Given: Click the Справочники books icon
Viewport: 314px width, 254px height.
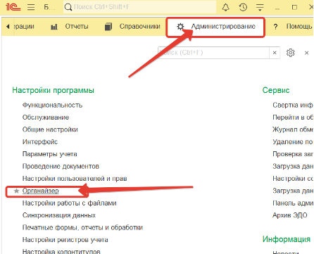Looking at the screenshot, I should click(x=108, y=27).
